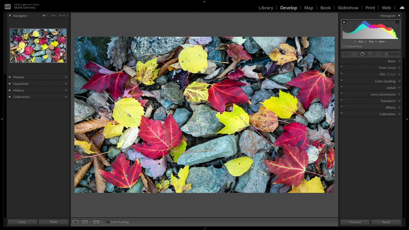Select the Radial Filter tool
Viewport: 409px width, 230px height.
coord(378,54)
